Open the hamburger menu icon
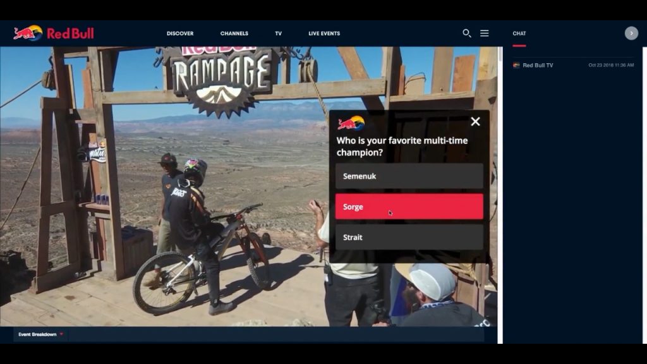 tap(485, 33)
